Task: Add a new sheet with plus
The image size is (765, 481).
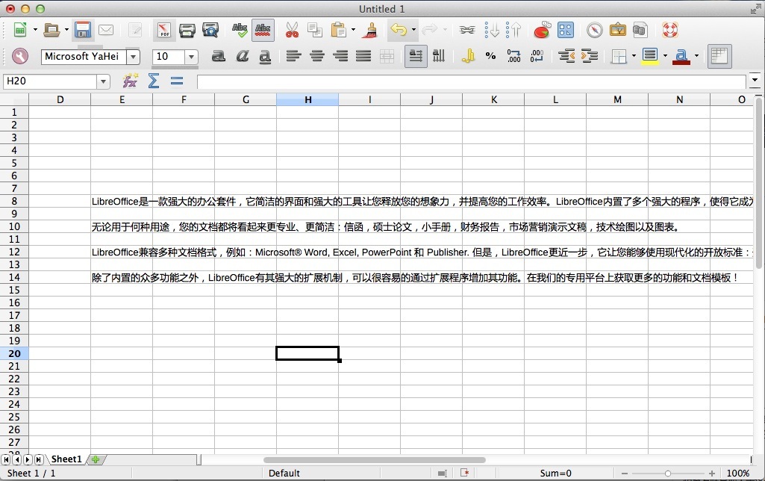Action: click(x=96, y=459)
